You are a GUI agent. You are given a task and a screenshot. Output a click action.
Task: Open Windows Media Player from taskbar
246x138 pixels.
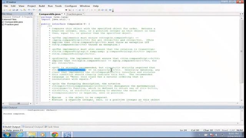tap(43, 135)
